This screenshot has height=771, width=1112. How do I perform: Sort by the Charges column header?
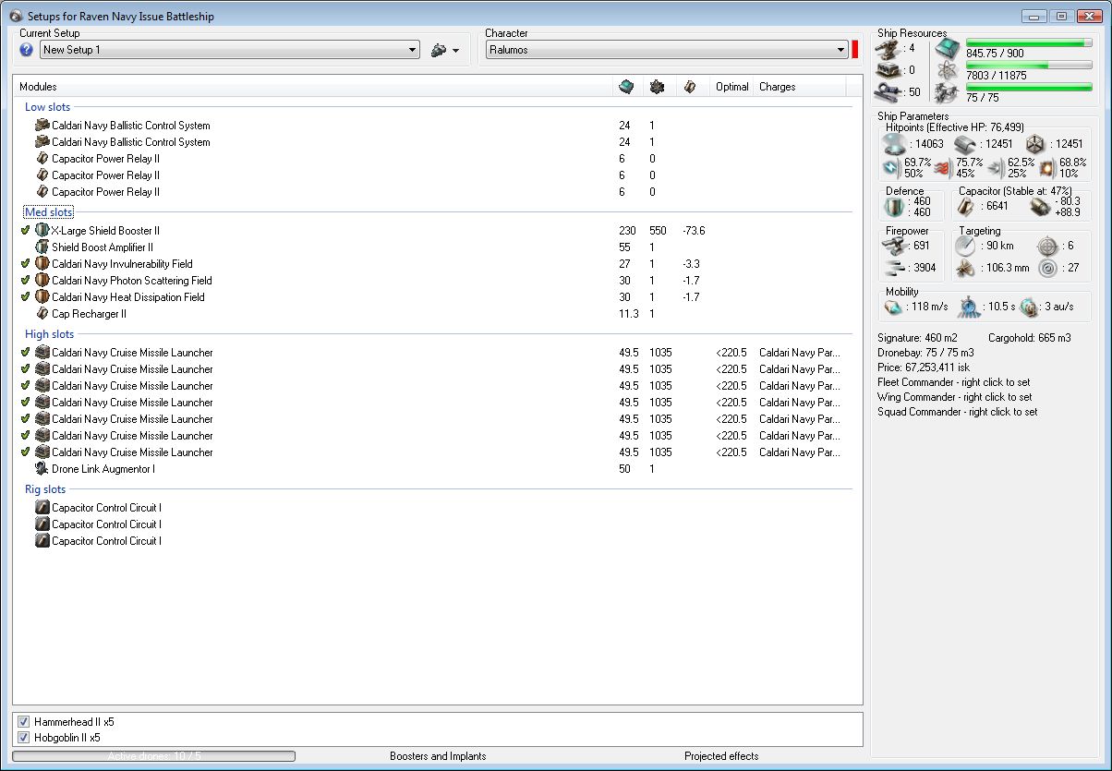[x=777, y=87]
